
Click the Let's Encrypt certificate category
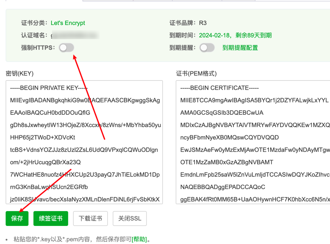68,23
